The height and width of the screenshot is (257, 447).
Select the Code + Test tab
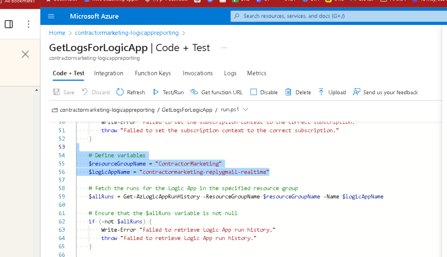coord(69,73)
